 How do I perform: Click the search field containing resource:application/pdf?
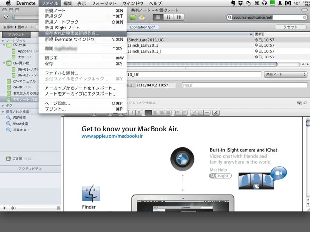[x=267, y=17]
